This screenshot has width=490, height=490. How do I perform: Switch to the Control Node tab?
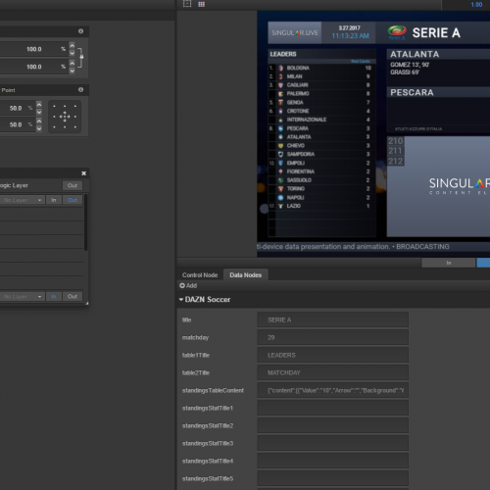(x=200, y=275)
